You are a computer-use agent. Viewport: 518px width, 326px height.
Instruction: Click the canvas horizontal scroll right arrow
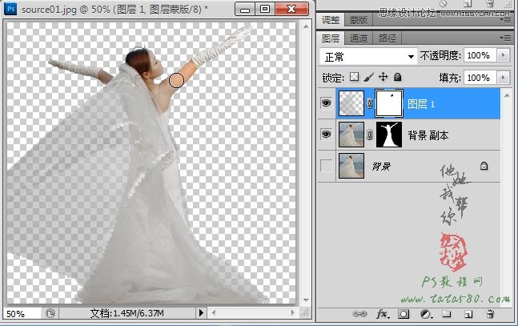[x=292, y=312]
